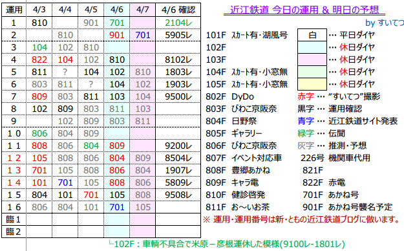Screen dimensions: 404x251
Task: Select the '103' cell in the 4/6 column
Action: pos(117,96)
